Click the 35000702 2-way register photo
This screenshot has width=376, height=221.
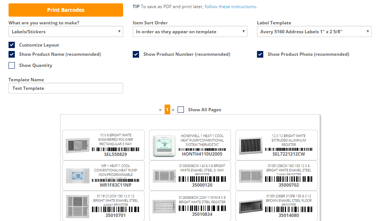[251, 176]
